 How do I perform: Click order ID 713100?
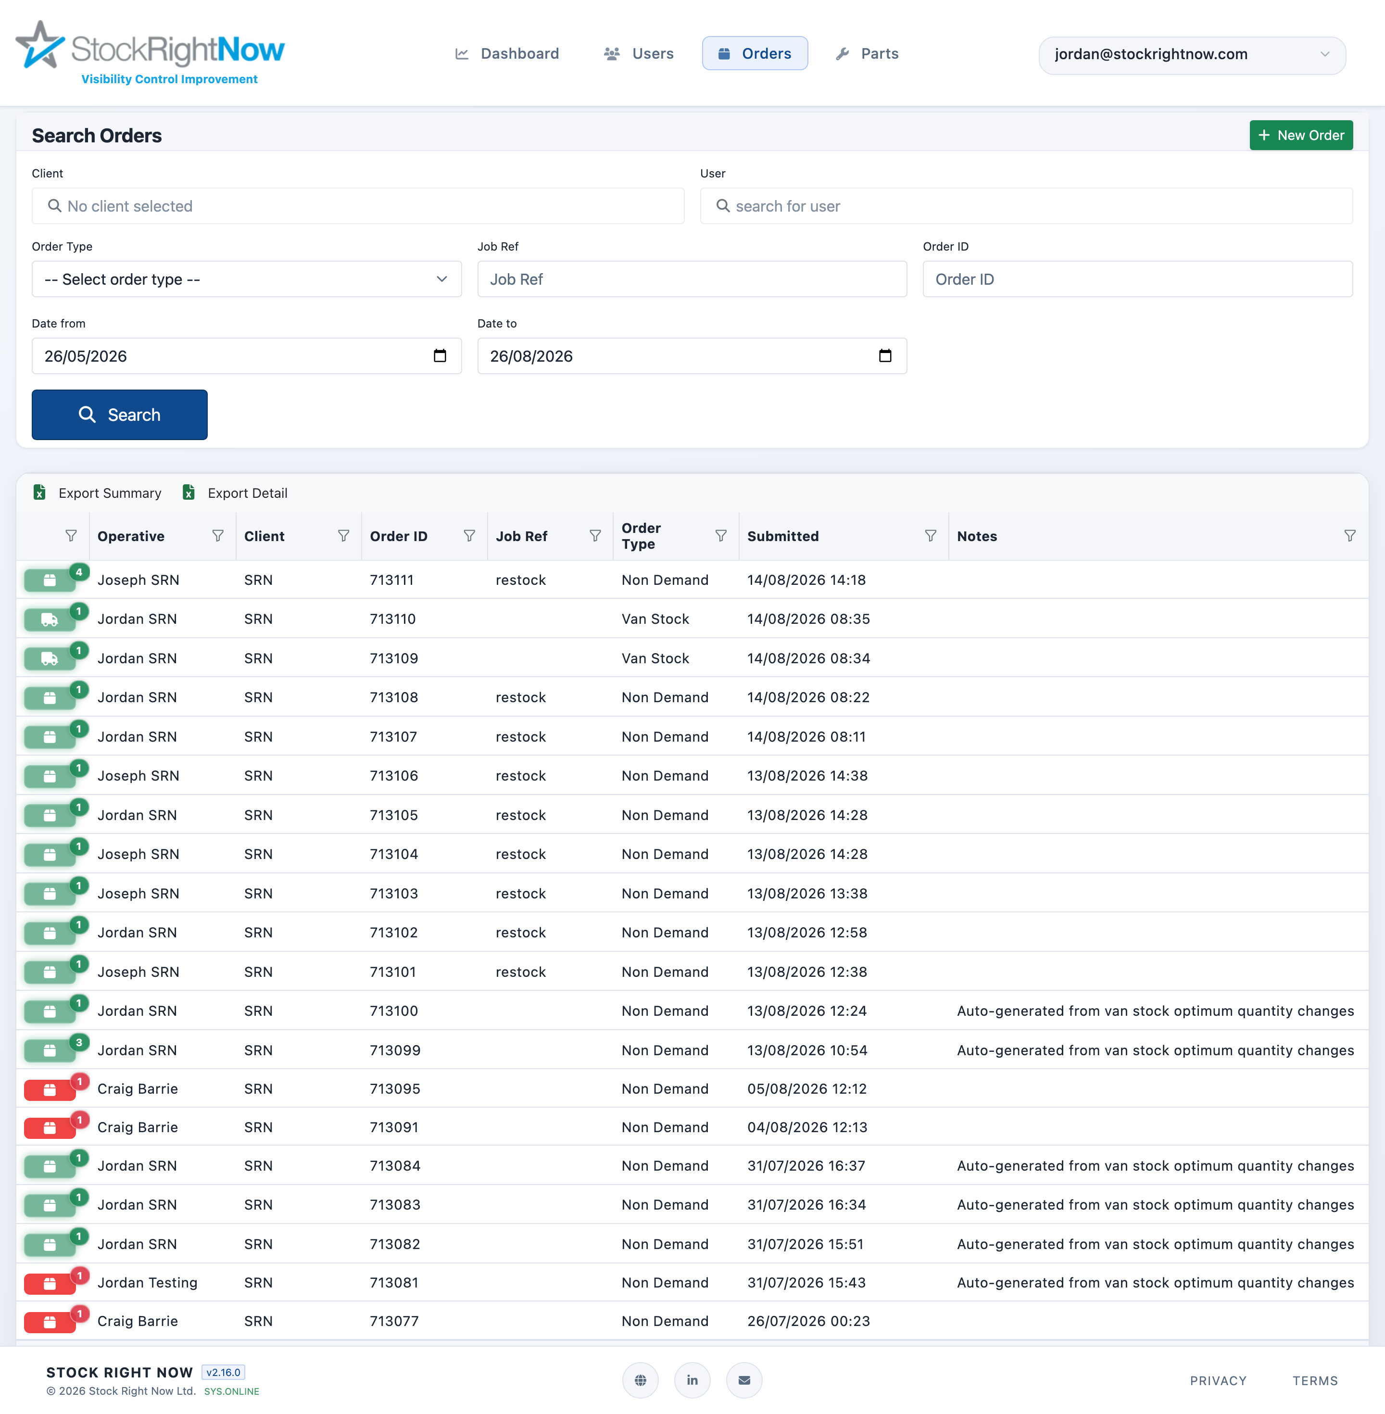(x=394, y=1012)
